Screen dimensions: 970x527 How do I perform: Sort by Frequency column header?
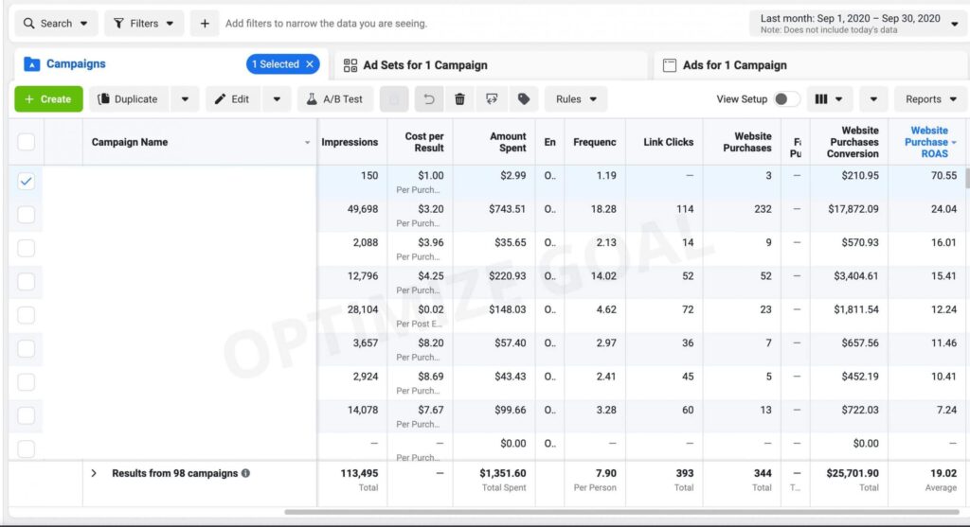[x=594, y=142]
